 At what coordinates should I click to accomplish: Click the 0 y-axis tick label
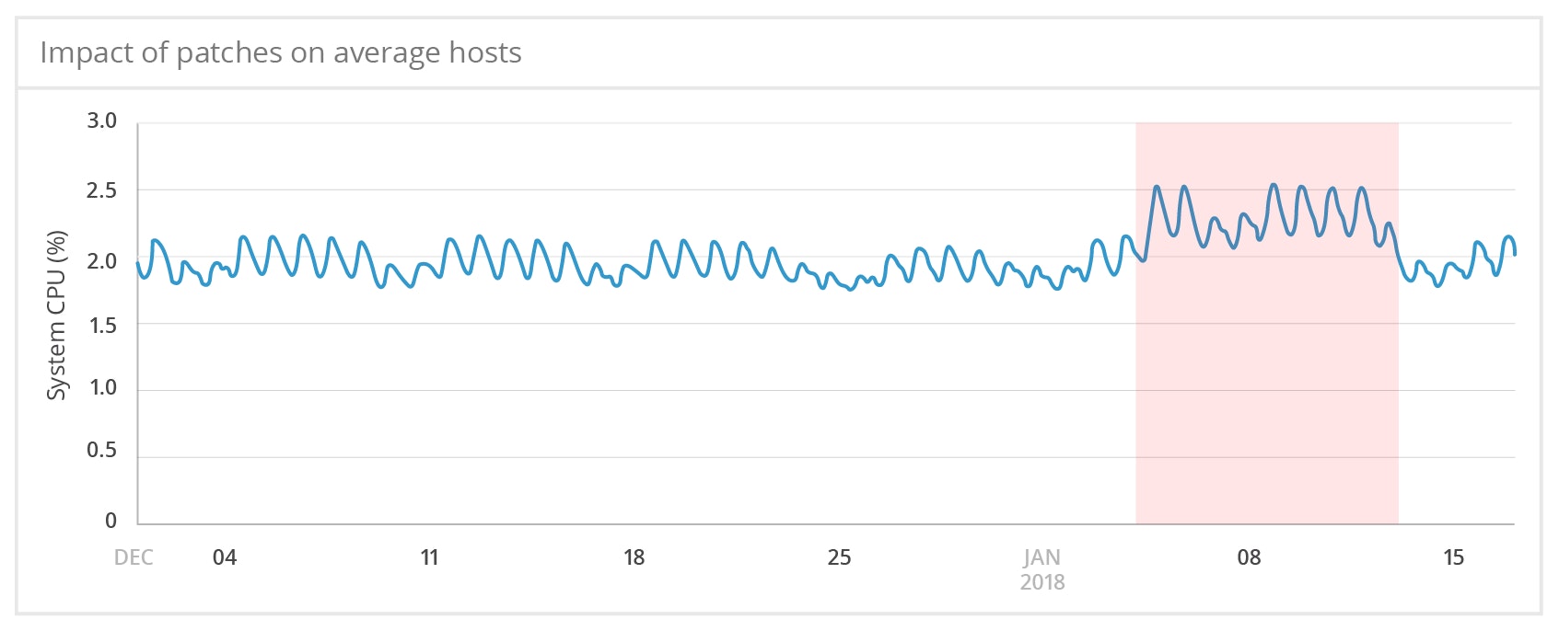pyautogui.click(x=111, y=521)
